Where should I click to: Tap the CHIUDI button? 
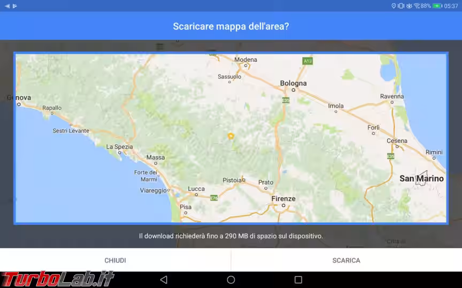[115, 260]
